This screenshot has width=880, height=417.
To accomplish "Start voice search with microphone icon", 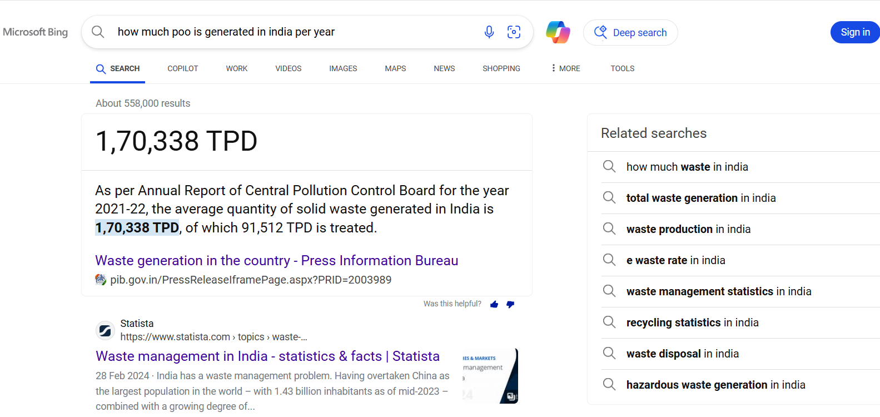I will [x=489, y=32].
